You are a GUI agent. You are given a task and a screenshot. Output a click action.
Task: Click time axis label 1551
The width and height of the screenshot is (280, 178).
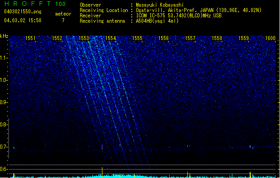[30, 38]
